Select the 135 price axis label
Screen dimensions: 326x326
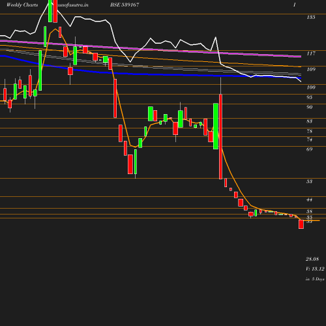(311, 17)
